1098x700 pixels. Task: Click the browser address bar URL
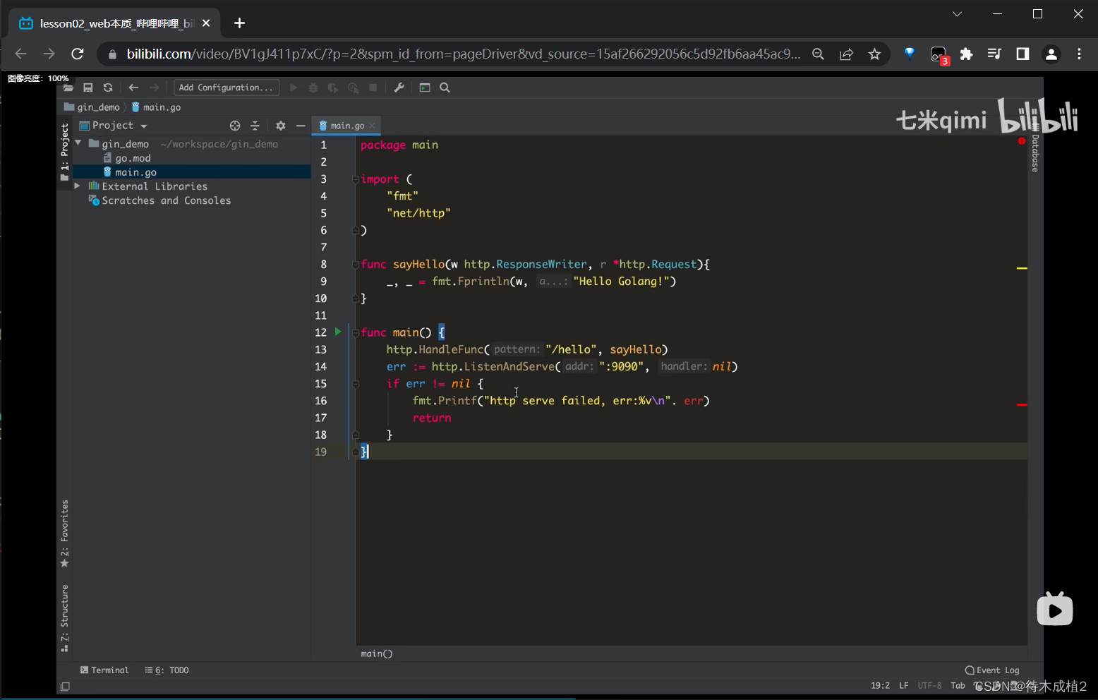(x=464, y=54)
